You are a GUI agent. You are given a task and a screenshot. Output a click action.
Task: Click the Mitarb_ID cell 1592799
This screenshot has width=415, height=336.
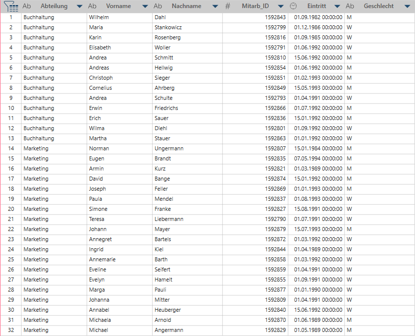pos(255,27)
